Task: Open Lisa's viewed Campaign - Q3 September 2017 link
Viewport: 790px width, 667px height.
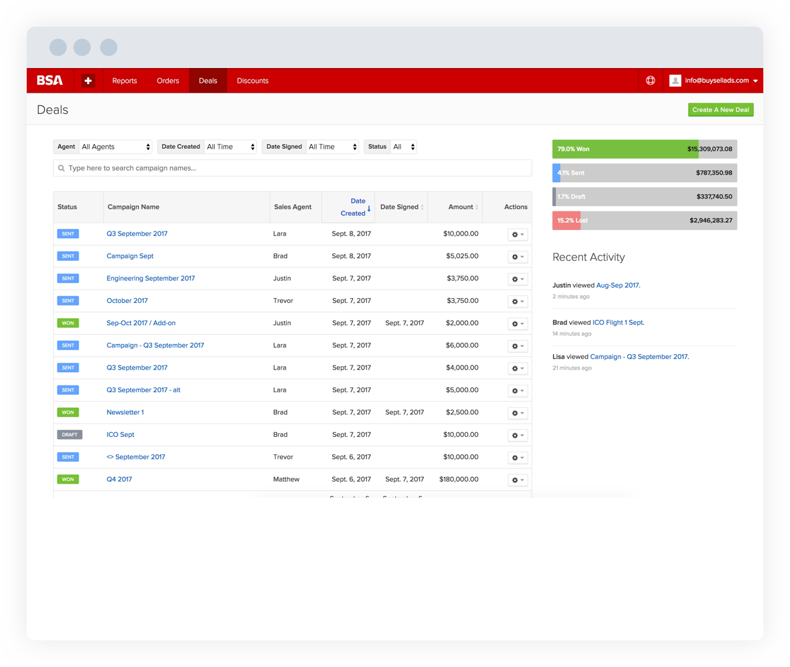Action: point(639,357)
